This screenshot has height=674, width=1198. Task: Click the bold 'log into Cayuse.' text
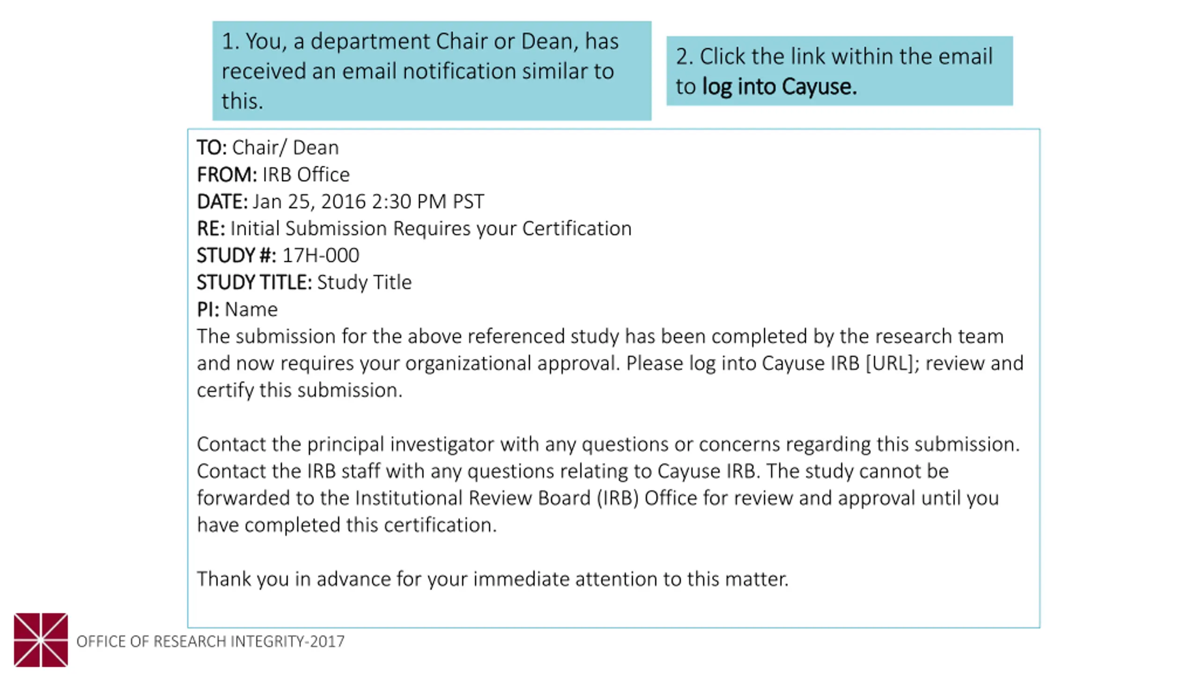pos(780,87)
